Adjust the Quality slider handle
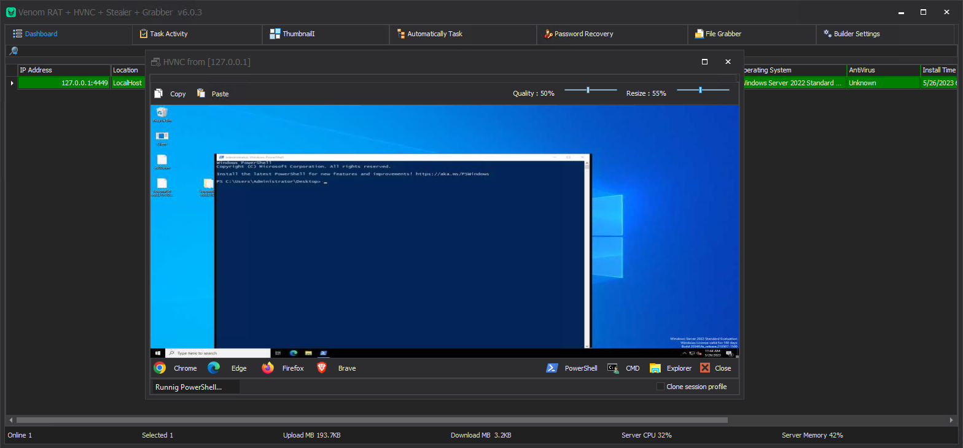 [x=588, y=90]
